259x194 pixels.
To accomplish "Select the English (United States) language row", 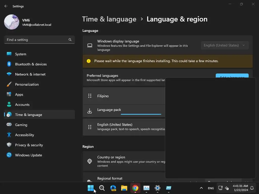I will pyautogui.click(x=124, y=127).
